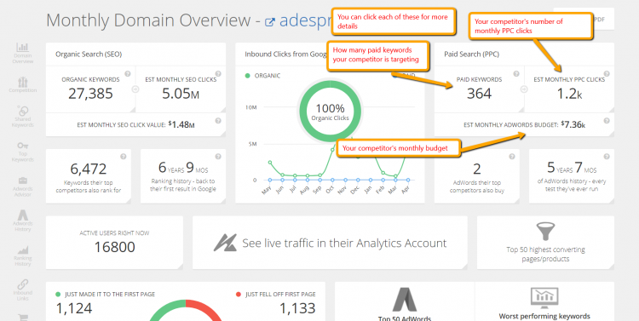Toggle the ORGANIC legend series in chart

[x=263, y=76]
